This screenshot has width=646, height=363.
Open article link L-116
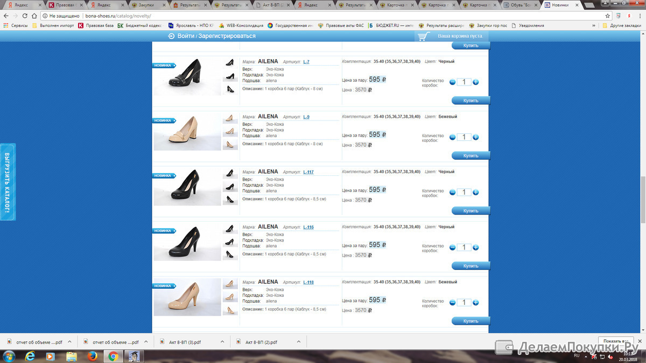(308, 227)
